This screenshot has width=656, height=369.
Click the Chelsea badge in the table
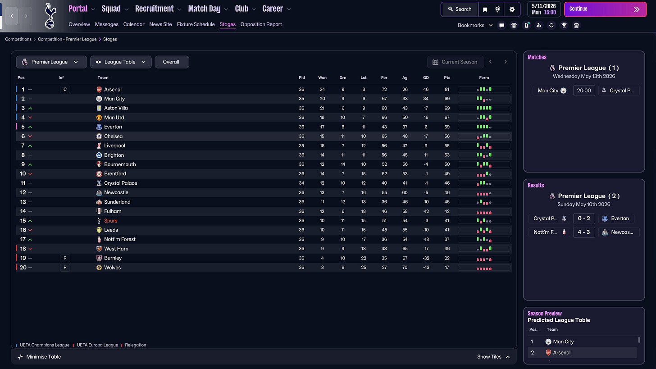tap(99, 136)
